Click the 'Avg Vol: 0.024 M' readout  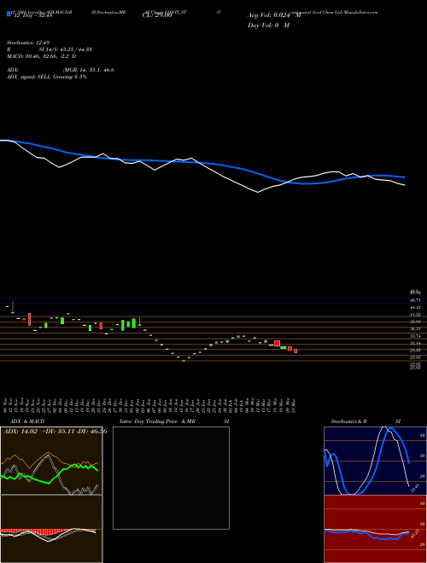coord(274,15)
